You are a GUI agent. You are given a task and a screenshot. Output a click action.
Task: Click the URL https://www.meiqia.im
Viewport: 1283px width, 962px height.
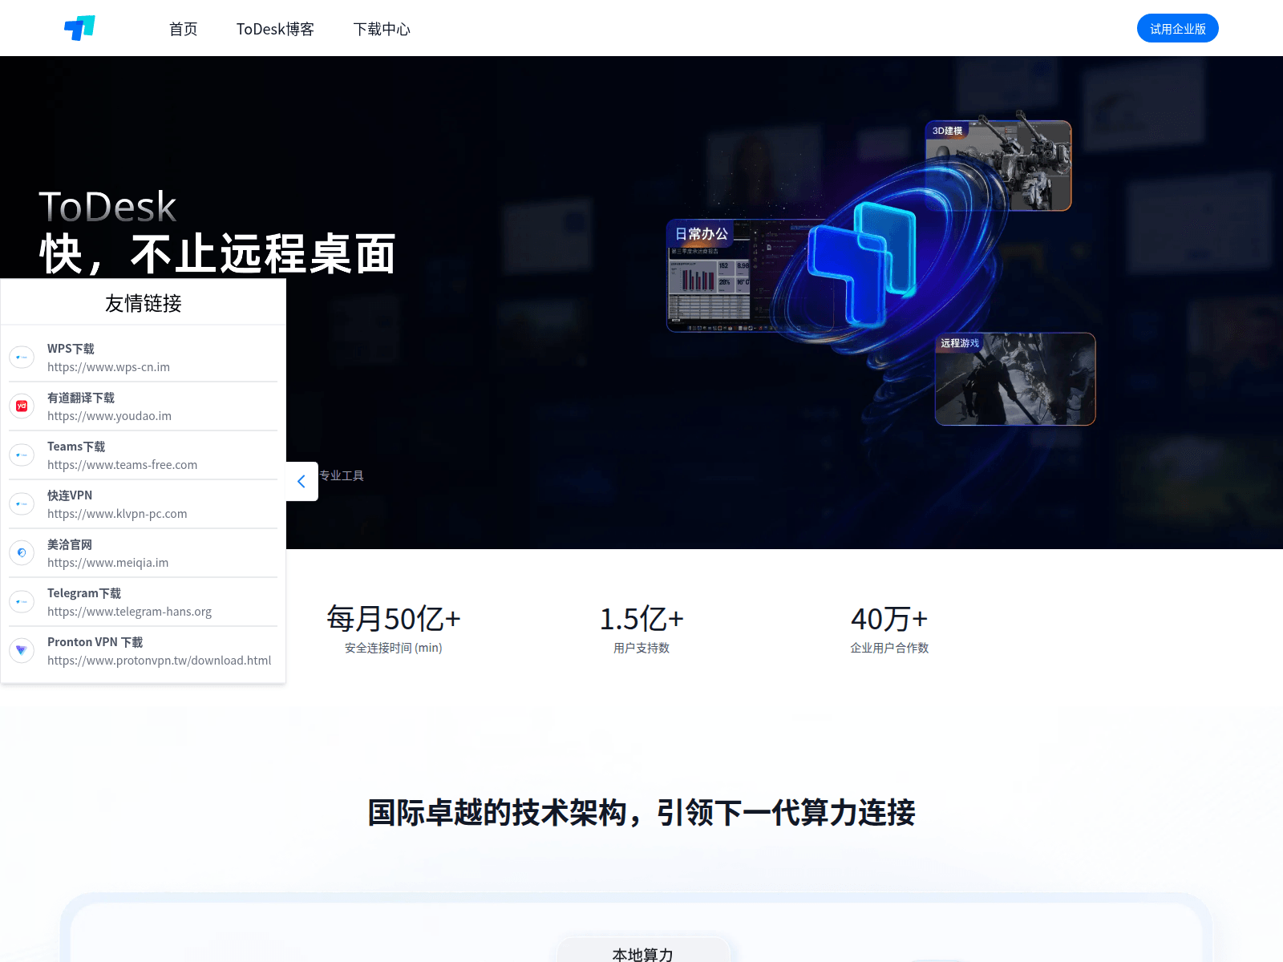tap(107, 563)
